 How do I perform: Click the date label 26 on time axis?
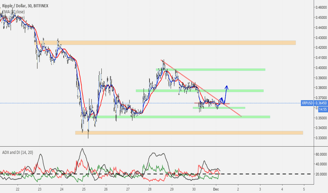pyautogui.click(x=106, y=189)
